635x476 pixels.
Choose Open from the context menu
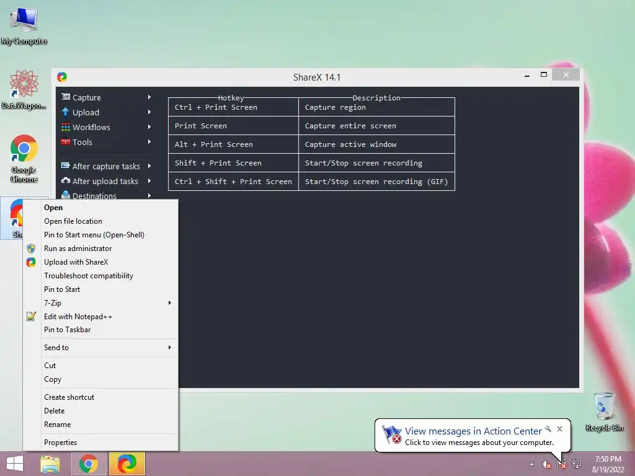click(x=100, y=207)
